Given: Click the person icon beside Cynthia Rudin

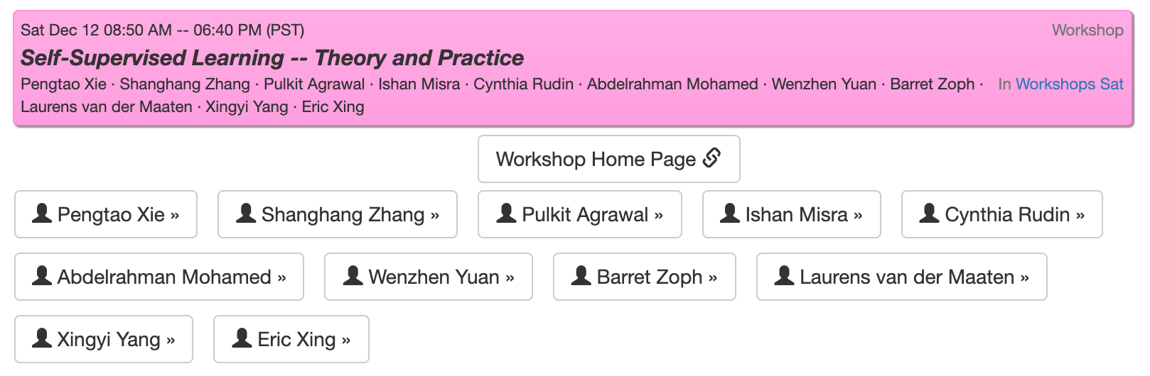Looking at the screenshot, I should coord(929,214).
